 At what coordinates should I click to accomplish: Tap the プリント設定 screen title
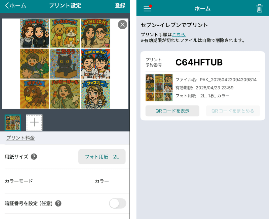tap(65, 6)
